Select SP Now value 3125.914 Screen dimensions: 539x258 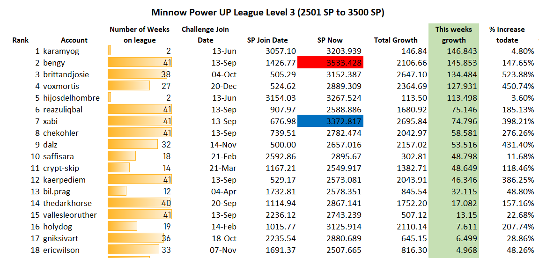point(345,227)
